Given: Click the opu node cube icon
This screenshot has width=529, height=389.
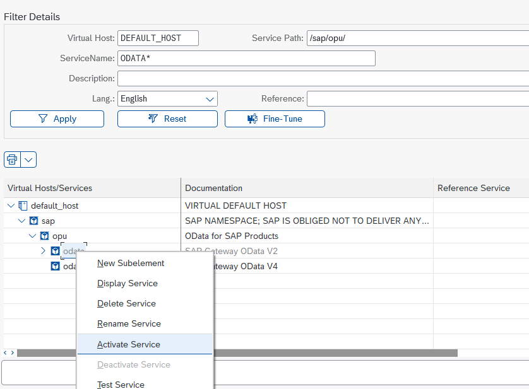Looking at the screenshot, I should (x=44, y=236).
